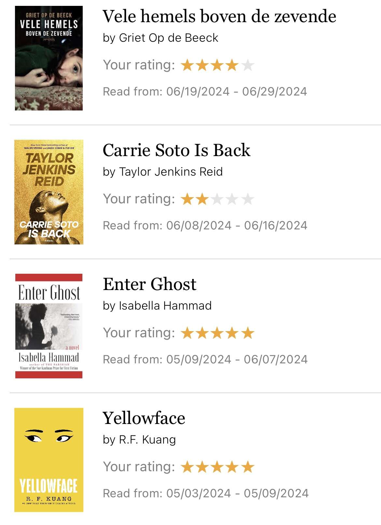381x525 pixels.
Task: Click fifth star of Enter Ghost rating
Action: click(x=248, y=333)
